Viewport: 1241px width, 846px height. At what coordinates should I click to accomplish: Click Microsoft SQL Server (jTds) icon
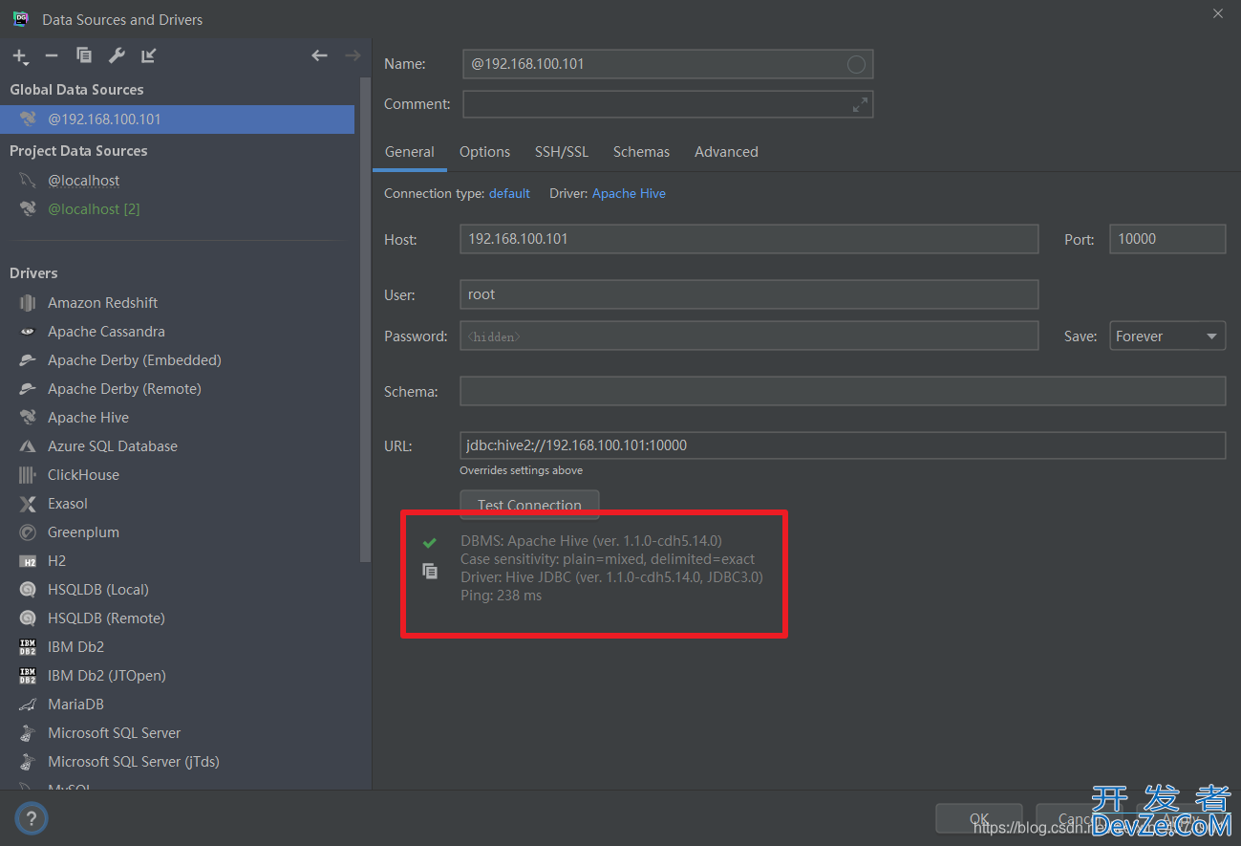[28, 762]
